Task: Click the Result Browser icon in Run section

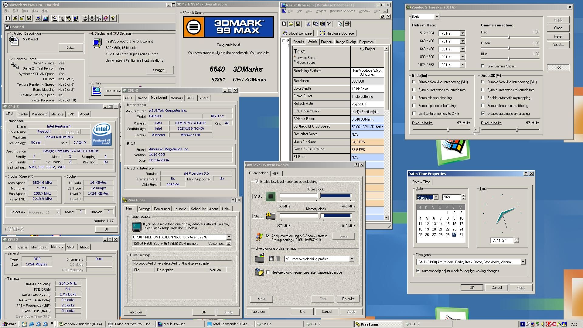Action: coord(97,91)
